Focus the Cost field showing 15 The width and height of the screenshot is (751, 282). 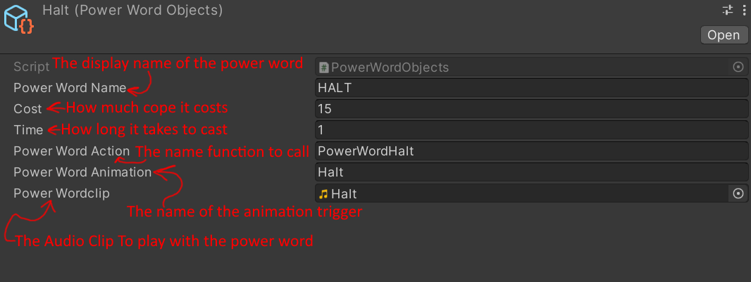[531, 109]
